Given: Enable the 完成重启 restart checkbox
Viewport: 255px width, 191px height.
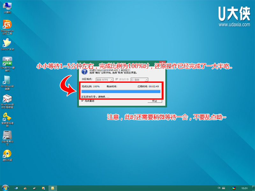Looking at the screenshot, I should tap(82, 102).
